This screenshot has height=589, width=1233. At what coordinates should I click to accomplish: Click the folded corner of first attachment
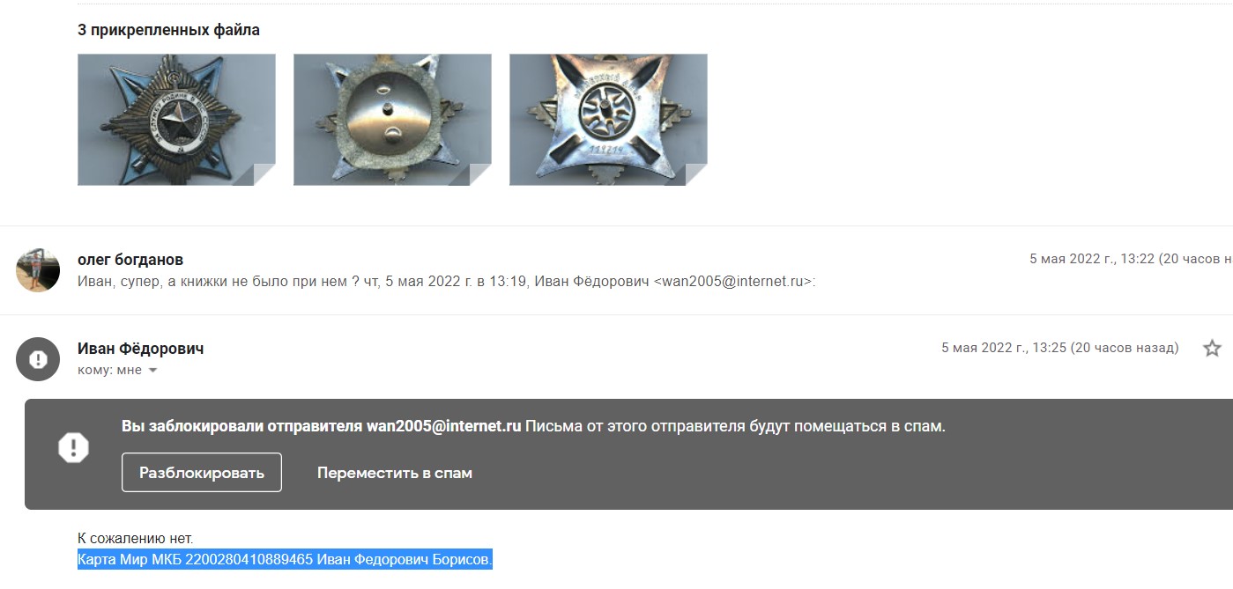pyautogui.click(x=264, y=174)
